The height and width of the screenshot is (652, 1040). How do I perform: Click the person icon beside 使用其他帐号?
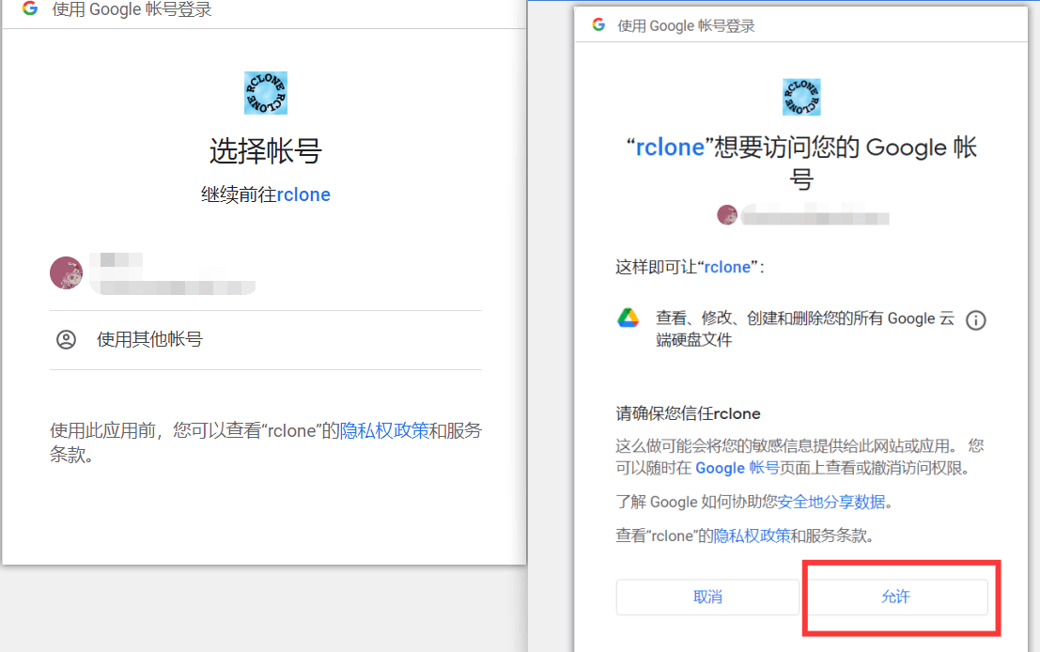coord(67,339)
